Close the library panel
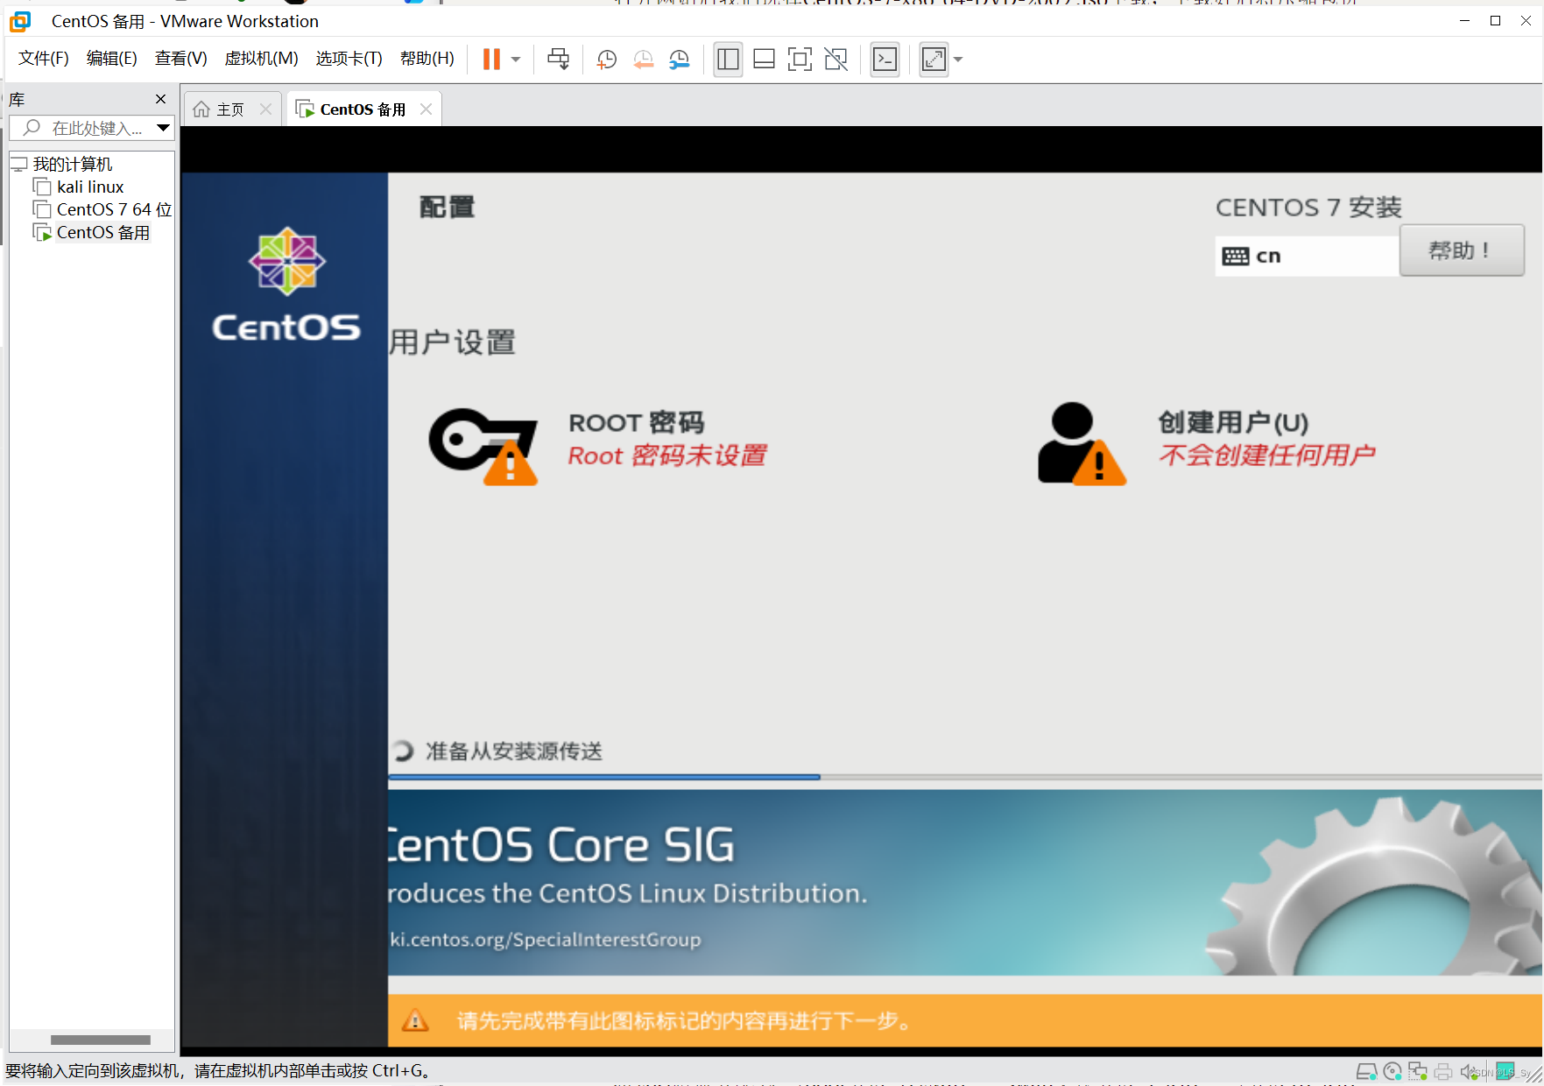This screenshot has width=1544, height=1086. click(160, 99)
